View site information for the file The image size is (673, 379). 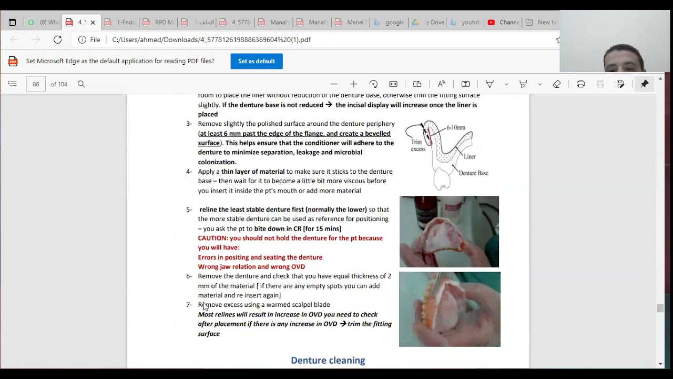tap(89, 39)
